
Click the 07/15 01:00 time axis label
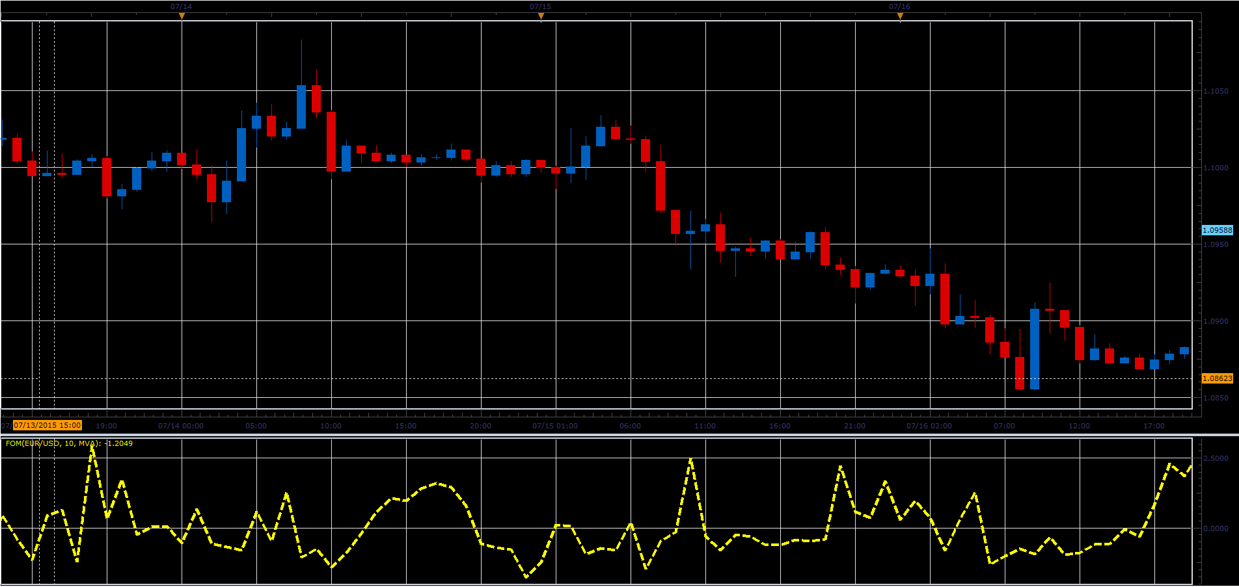tap(555, 426)
